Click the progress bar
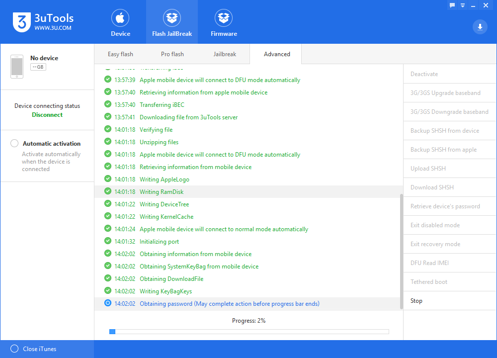This screenshot has width=497, height=358. pos(249,332)
